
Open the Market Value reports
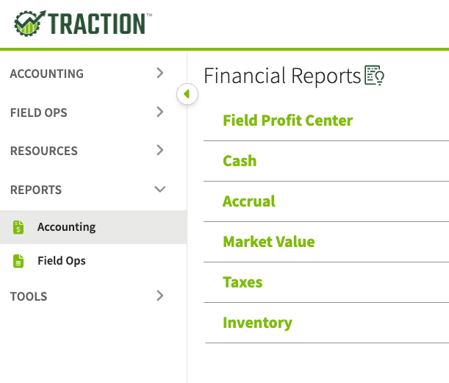click(269, 241)
